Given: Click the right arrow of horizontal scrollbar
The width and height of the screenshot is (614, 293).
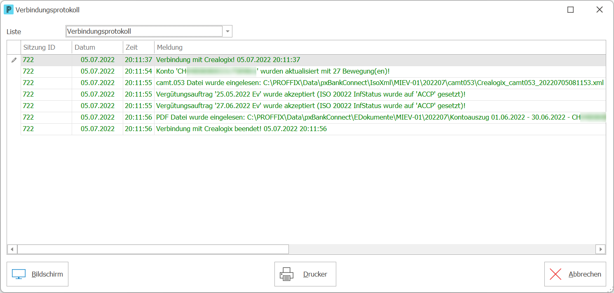Looking at the screenshot, I should (601, 249).
